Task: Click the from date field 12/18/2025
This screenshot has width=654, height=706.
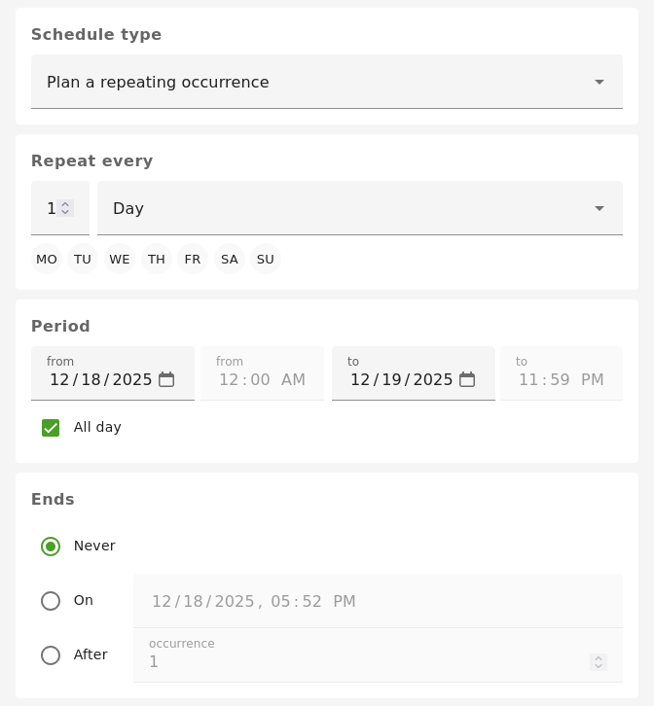Action: coord(100,379)
